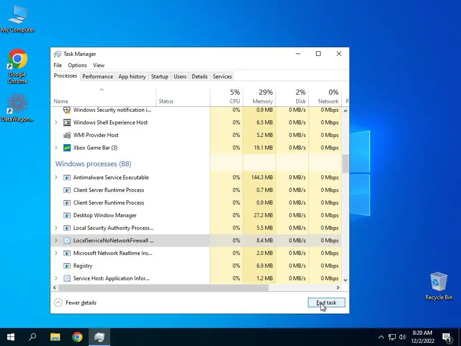The width and height of the screenshot is (461, 346).
Task: Sort by the Status column header
Action: coord(183,97)
